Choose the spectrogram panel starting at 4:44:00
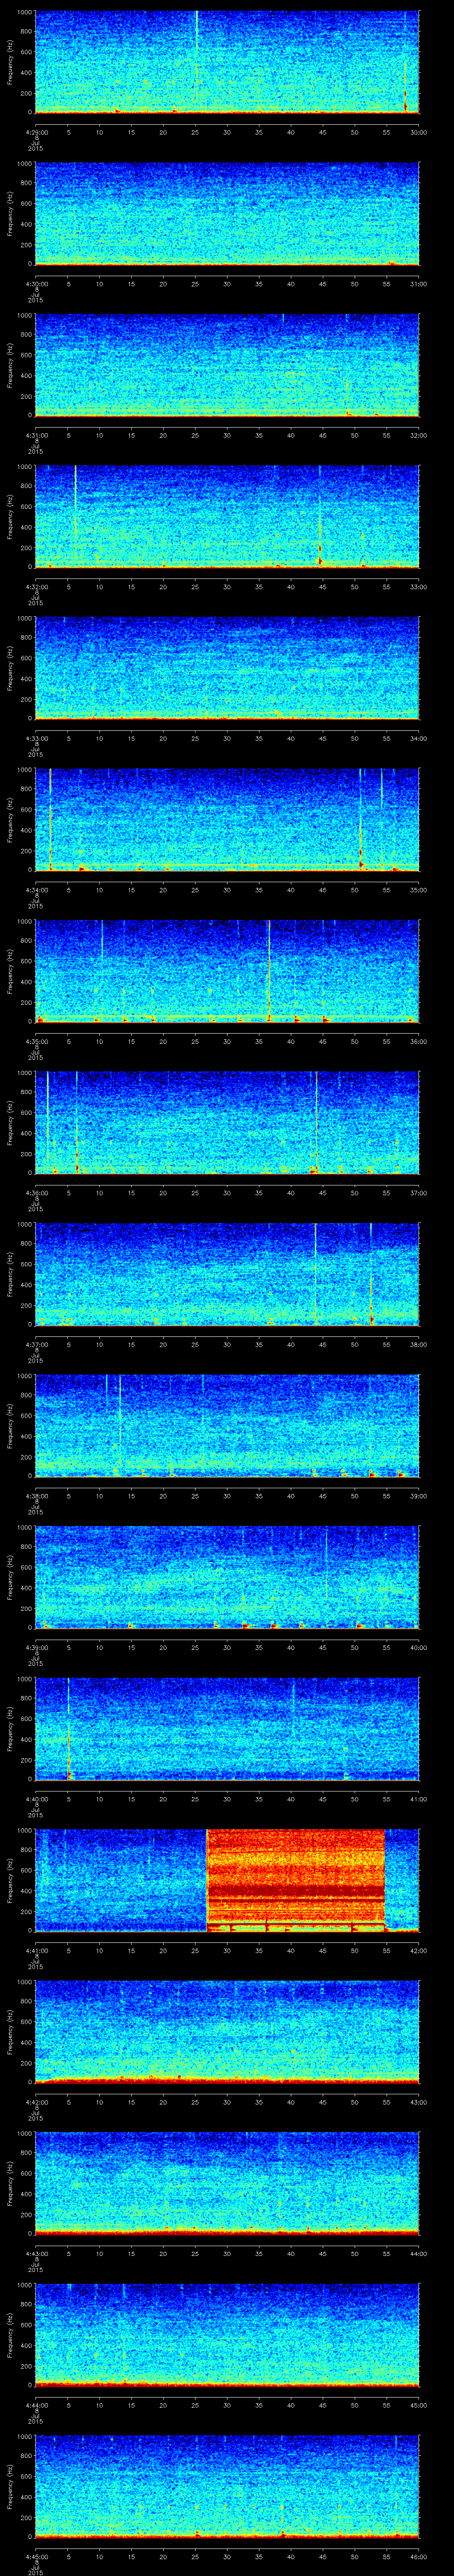The width and height of the screenshot is (454, 2576). [227, 2335]
